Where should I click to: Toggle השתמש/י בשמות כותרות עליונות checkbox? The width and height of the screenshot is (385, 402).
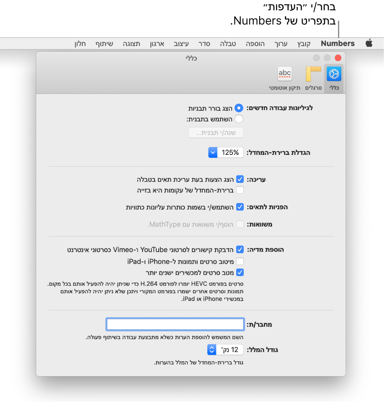coord(240,207)
